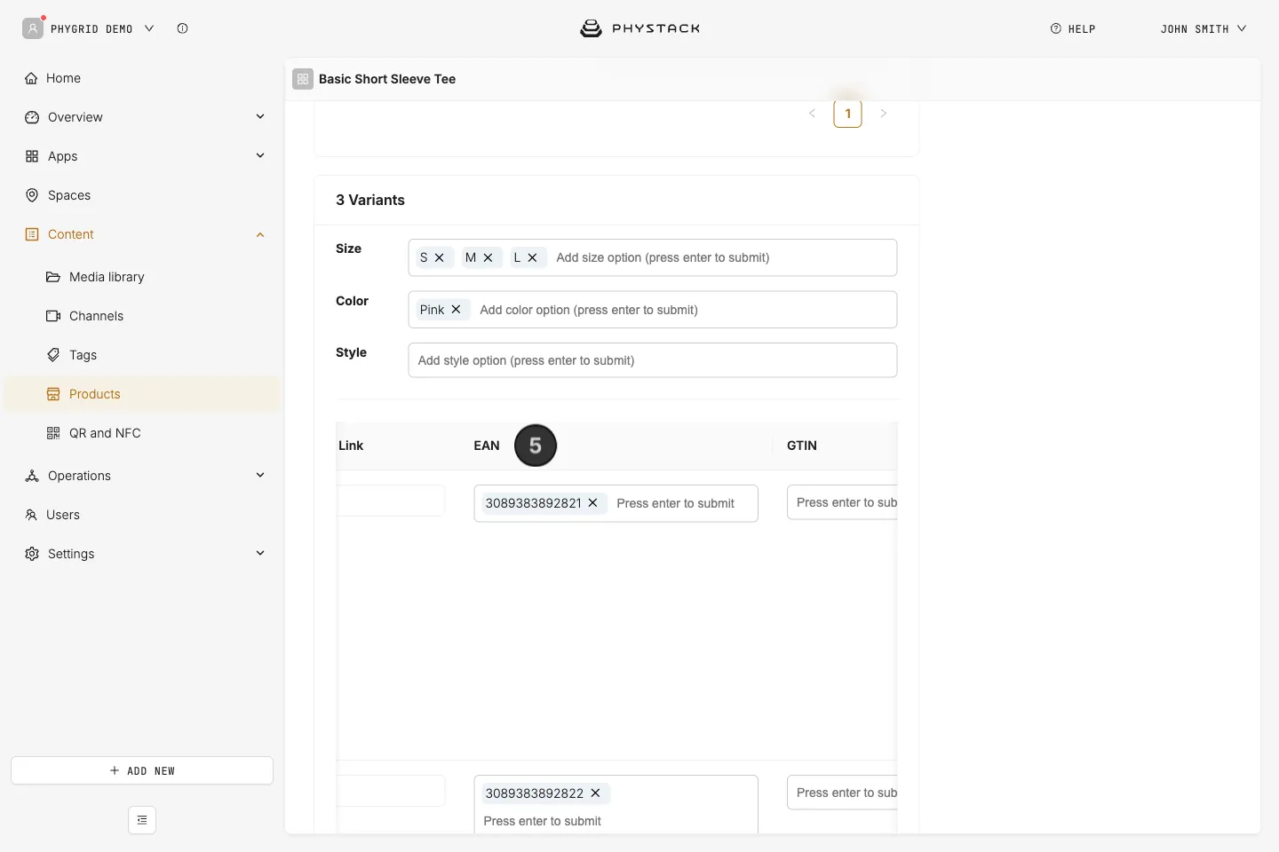Open the Phygrid Demo tenant dropdown
Screen dimensions: 1279x852
click(x=89, y=28)
